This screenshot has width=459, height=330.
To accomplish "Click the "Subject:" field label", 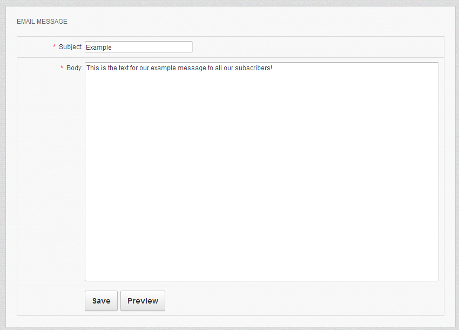I will (70, 47).
